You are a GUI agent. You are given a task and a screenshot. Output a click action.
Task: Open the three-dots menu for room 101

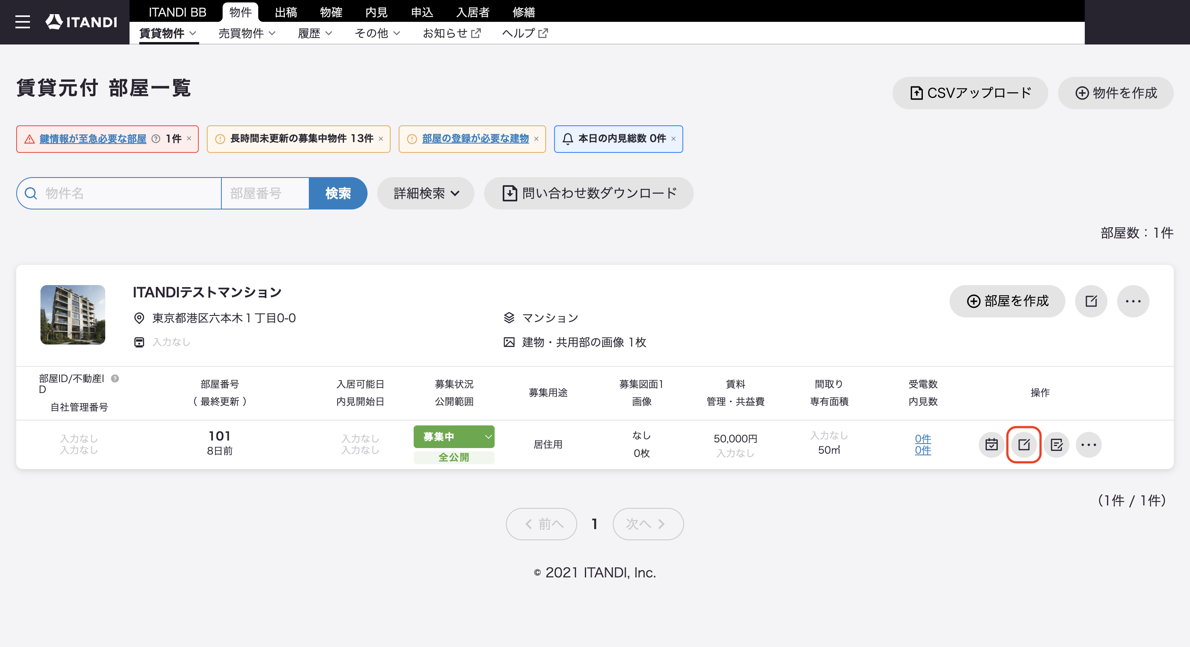1089,444
